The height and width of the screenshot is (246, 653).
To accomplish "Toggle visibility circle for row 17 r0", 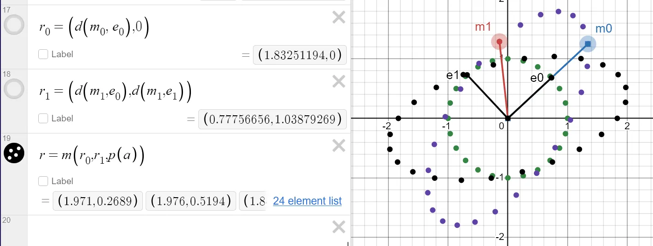I will click(x=14, y=25).
